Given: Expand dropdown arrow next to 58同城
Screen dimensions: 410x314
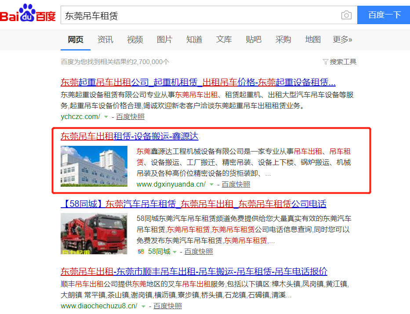Looking at the screenshot, I should pyautogui.click(x=174, y=252).
